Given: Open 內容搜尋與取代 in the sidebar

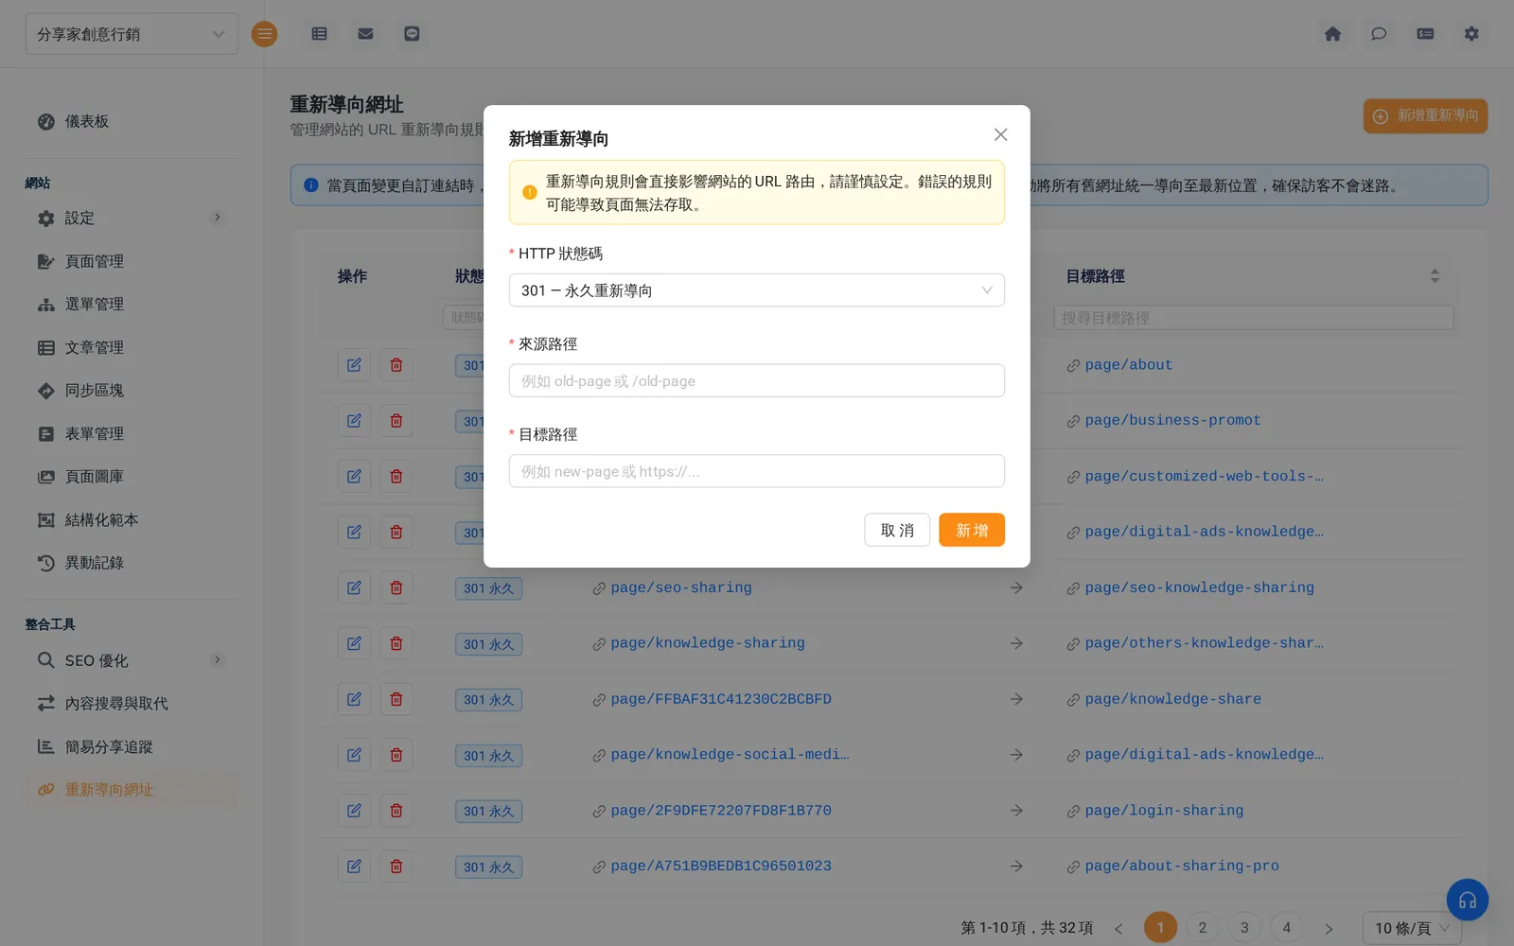Looking at the screenshot, I should 132,703.
